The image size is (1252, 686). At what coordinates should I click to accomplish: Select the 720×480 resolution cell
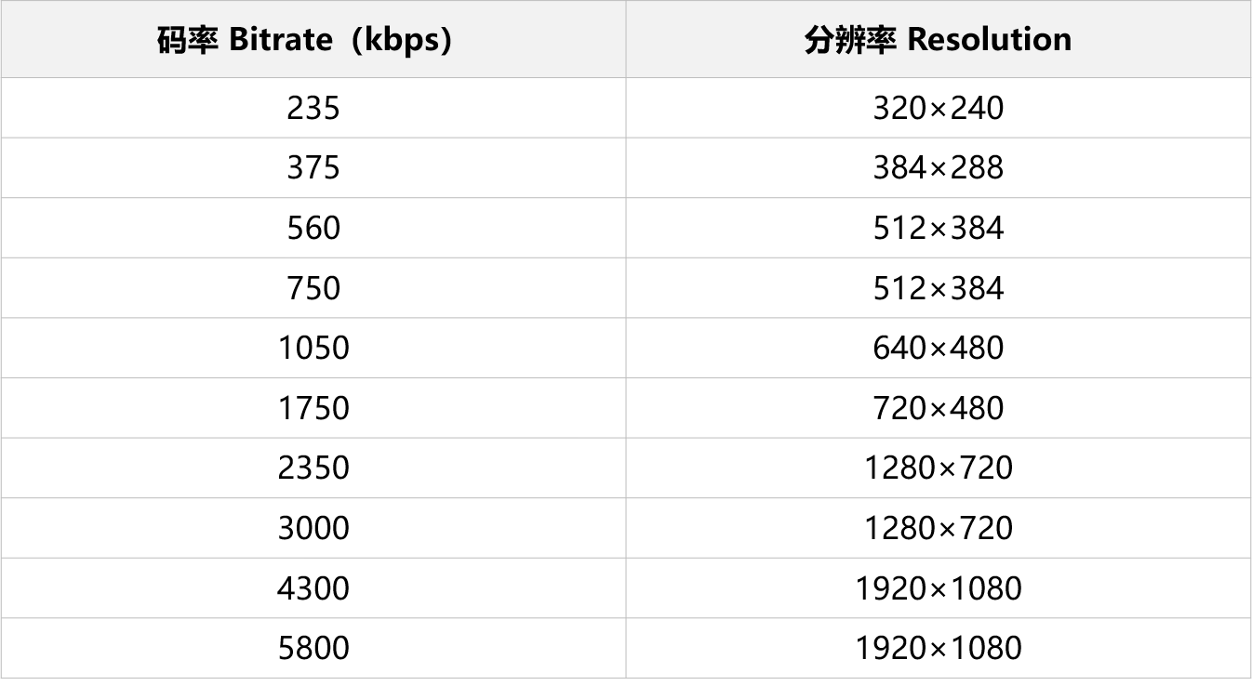938,408
